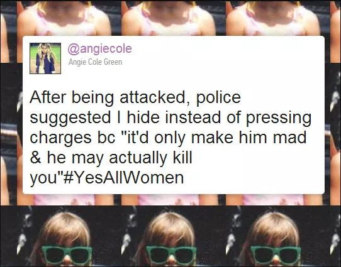This screenshot has height=267, width=341.
Task: Click the word "charges" in the tweet
Action: (60, 138)
